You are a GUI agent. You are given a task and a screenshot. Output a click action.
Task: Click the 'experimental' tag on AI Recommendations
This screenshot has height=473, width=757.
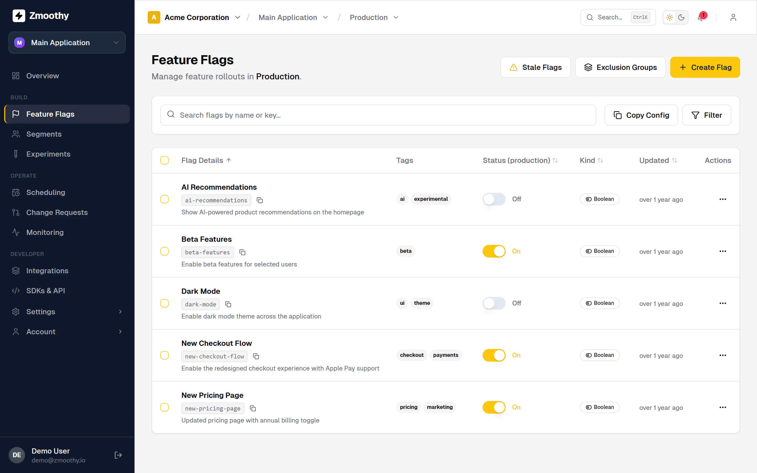coord(431,199)
